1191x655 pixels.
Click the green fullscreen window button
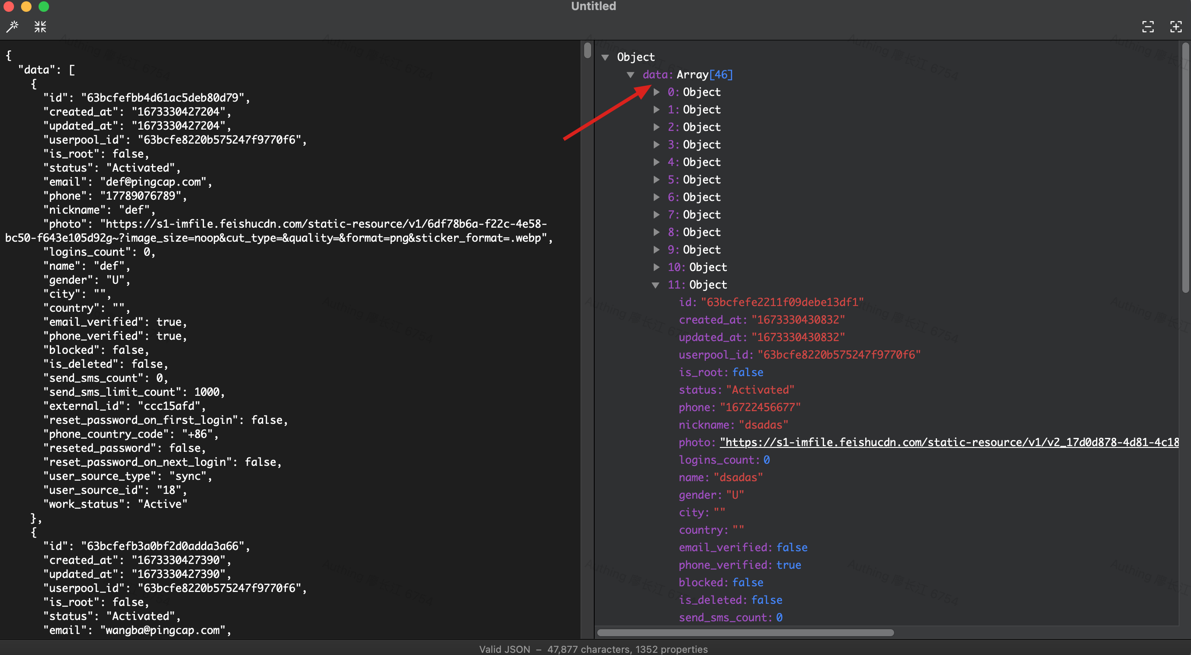click(43, 7)
